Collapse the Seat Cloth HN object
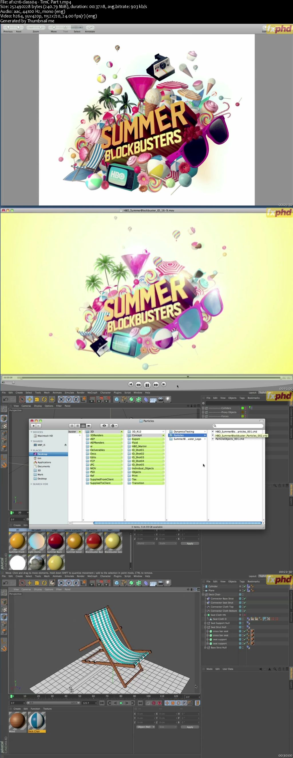Viewport: 293px width, 758px height. [x=205, y=615]
